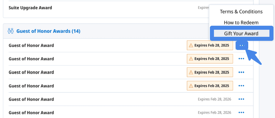Click the Guest of Honor Awards people icon

tap(11, 31)
